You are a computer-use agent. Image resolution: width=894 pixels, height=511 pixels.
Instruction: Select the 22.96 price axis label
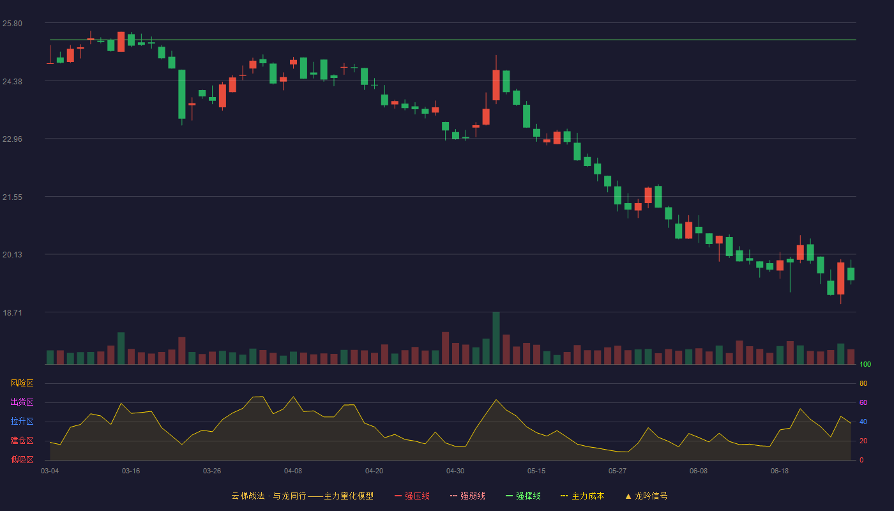point(12,139)
